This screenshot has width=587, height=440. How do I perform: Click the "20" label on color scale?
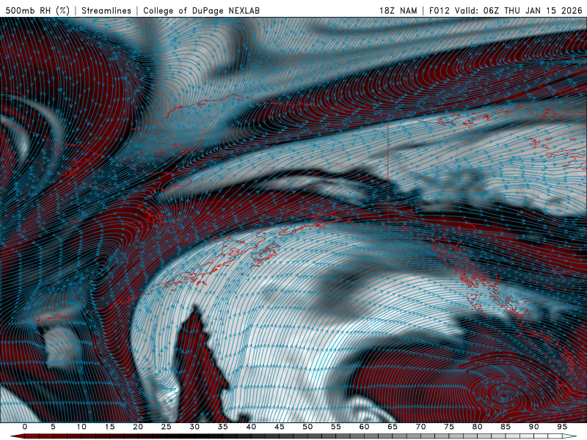(138, 427)
